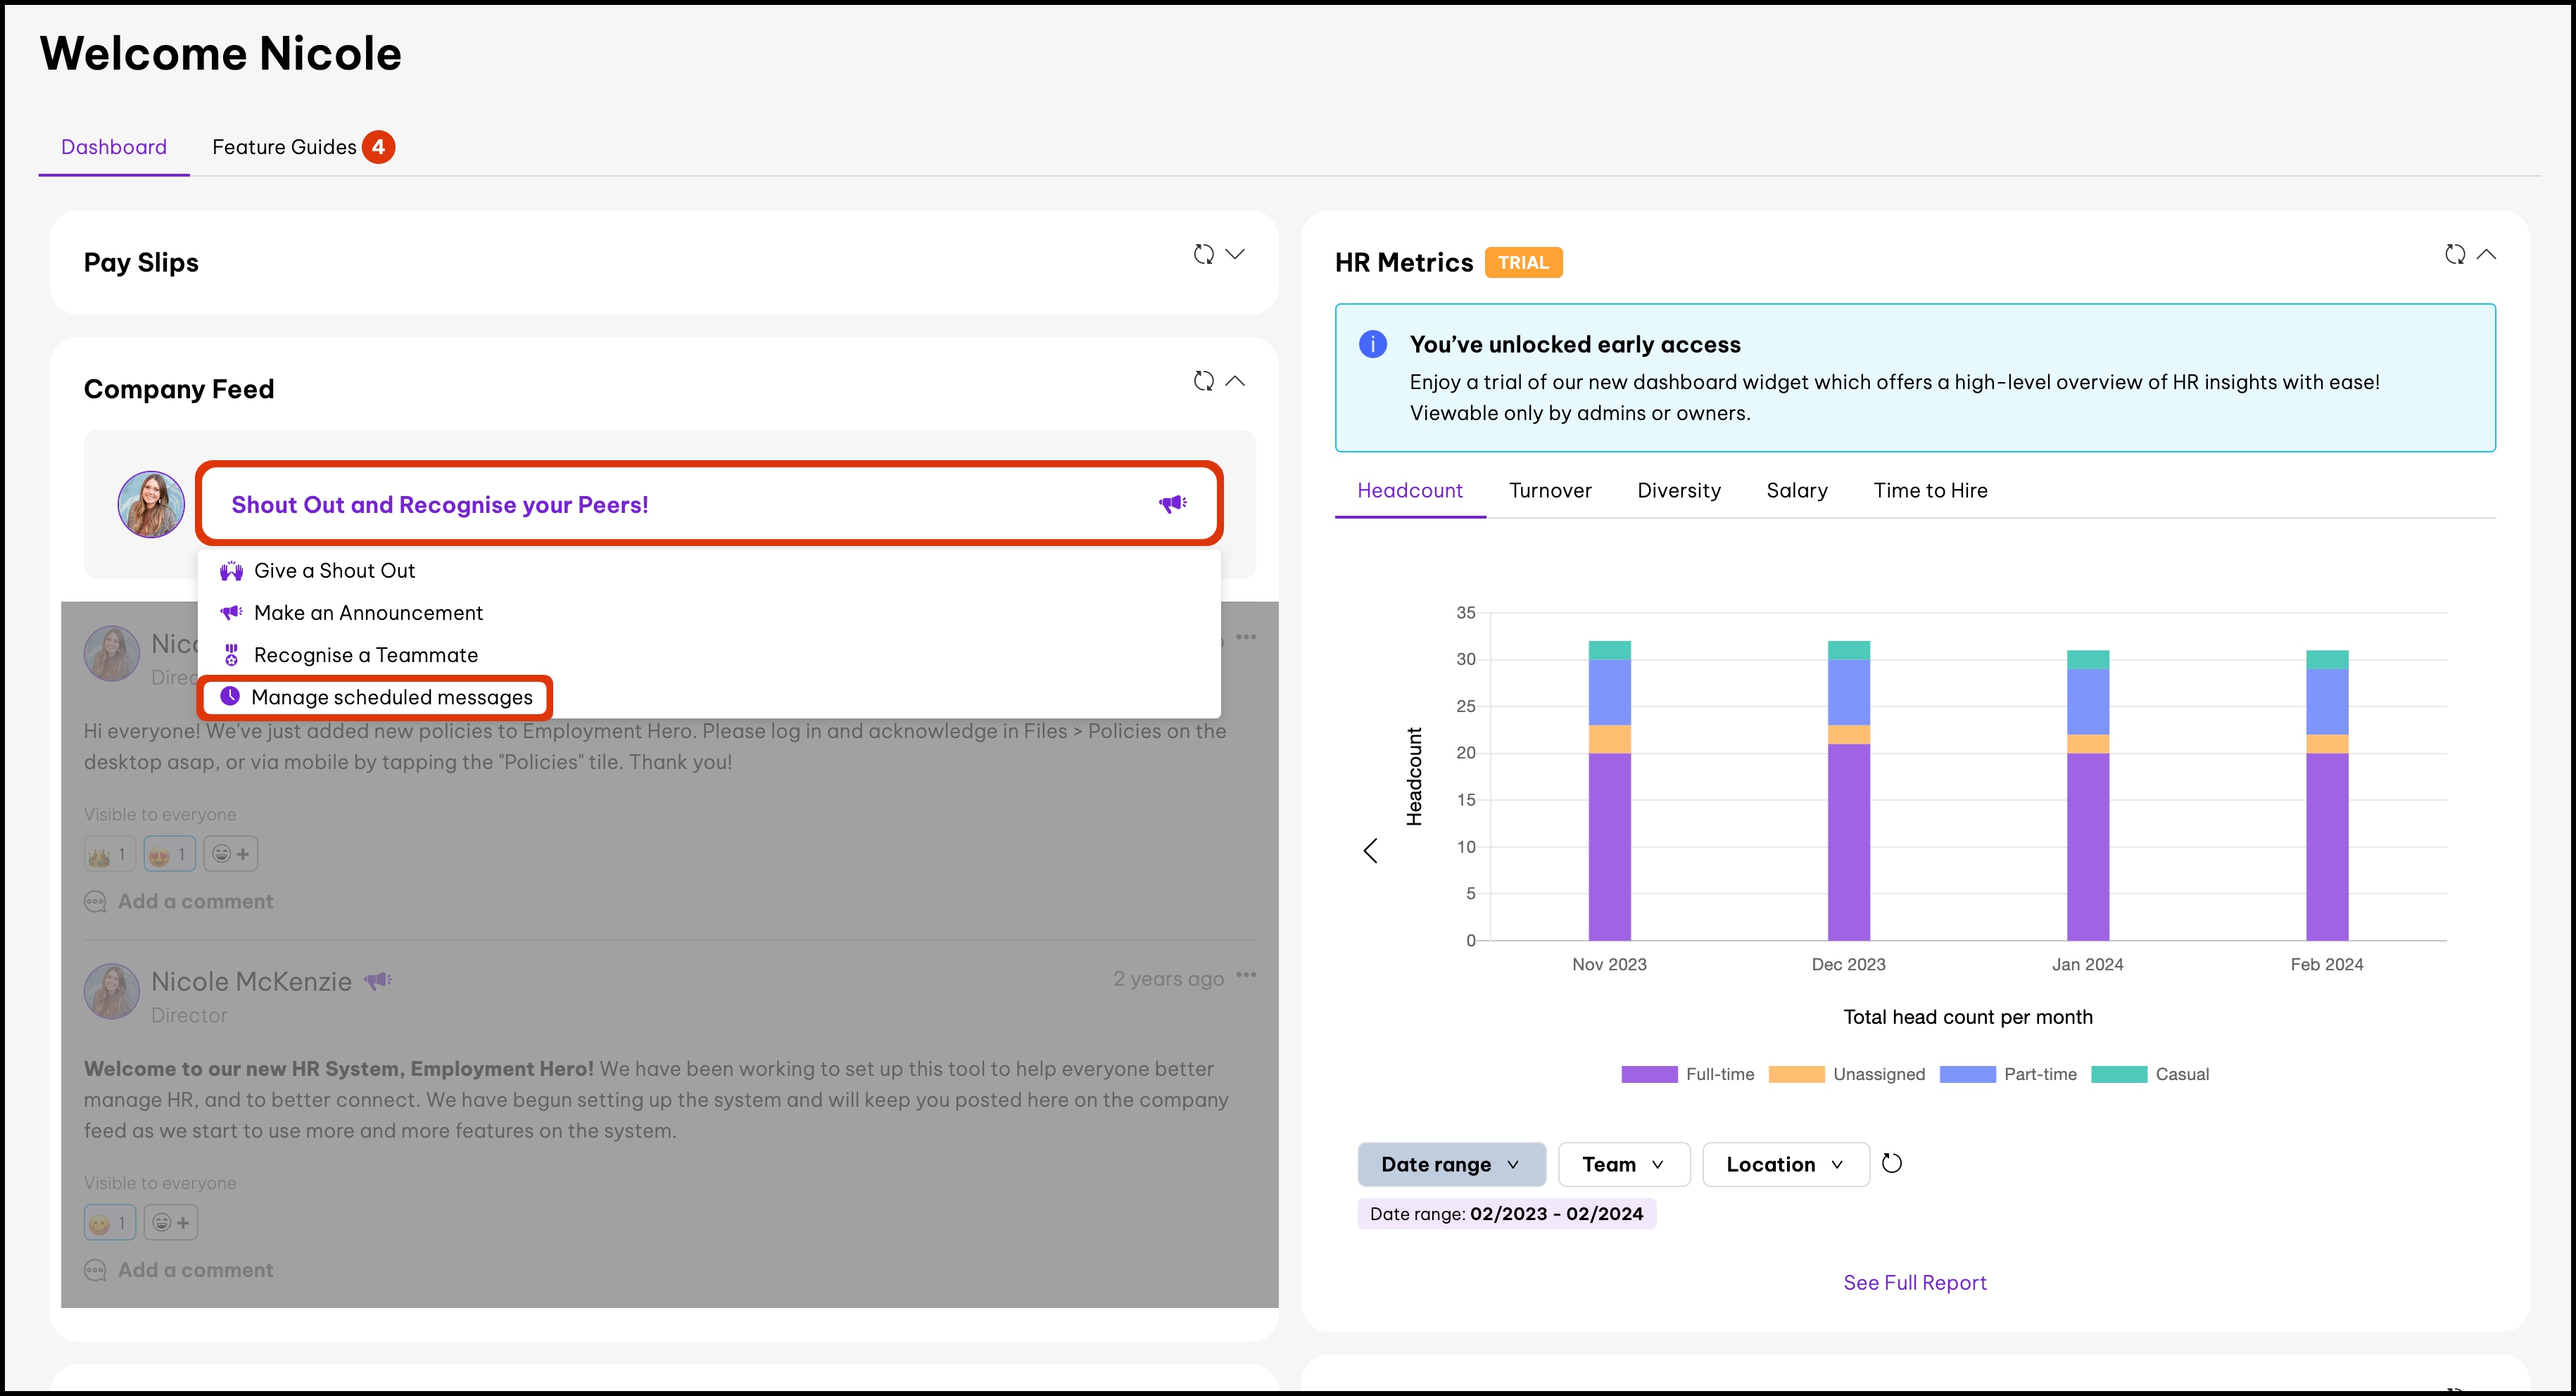Image resolution: width=2576 pixels, height=1396 pixels.
Task: Toggle Full-time legend color swatch
Action: coord(1649,1074)
